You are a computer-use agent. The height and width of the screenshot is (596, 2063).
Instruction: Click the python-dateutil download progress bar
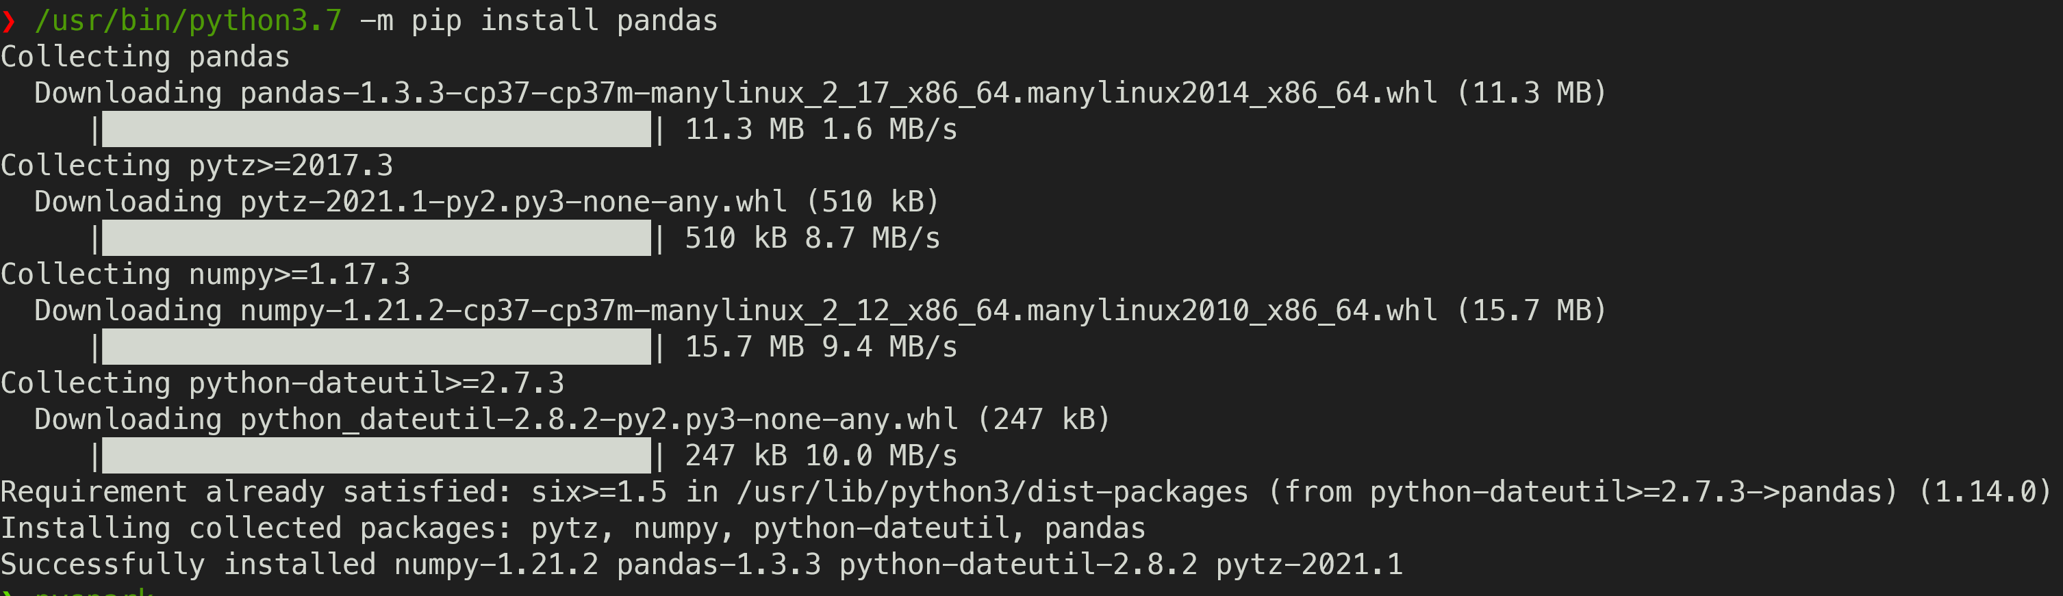coord(377,456)
